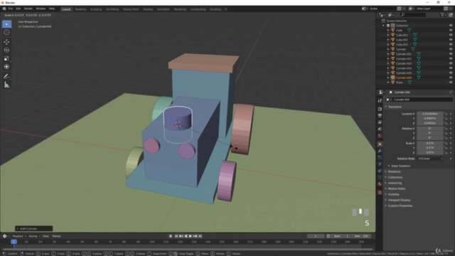The width and height of the screenshot is (455, 256).
Task: Open Modifiers properties tab icon
Action: pyautogui.click(x=380, y=151)
